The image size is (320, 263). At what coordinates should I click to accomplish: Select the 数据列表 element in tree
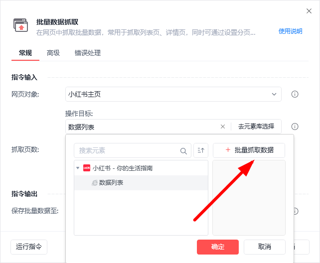pyautogui.click(x=141, y=183)
